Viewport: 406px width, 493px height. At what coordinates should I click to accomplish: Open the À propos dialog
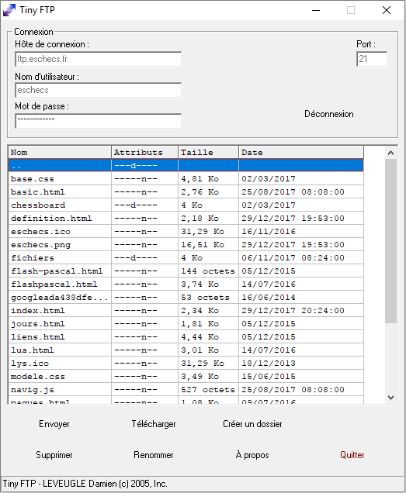pyautogui.click(x=252, y=455)
